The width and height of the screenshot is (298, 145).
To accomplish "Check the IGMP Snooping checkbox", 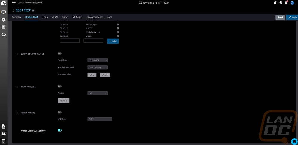I will click(x=16, y=87).
